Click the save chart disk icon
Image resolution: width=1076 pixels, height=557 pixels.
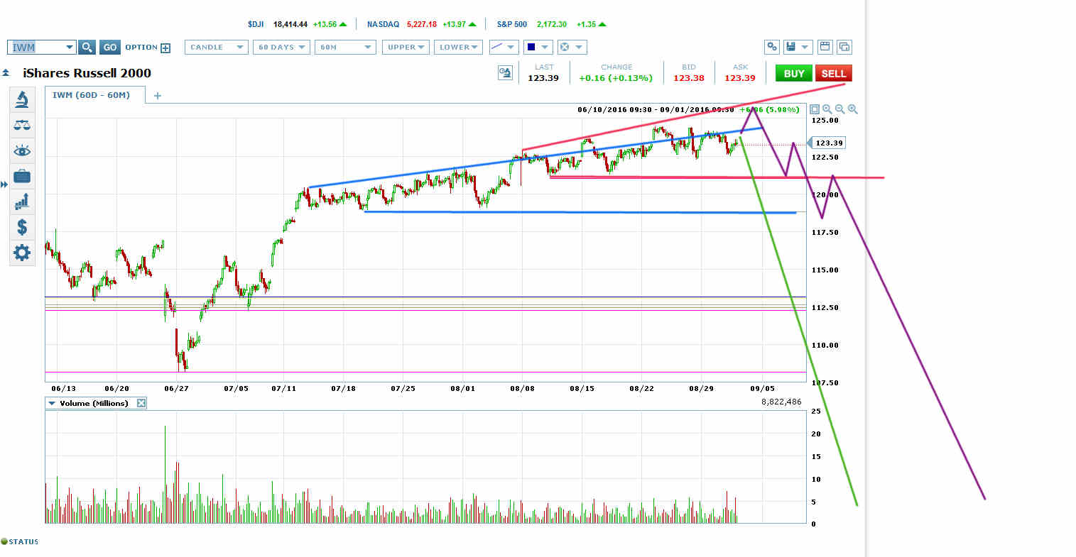coord(790,47)
